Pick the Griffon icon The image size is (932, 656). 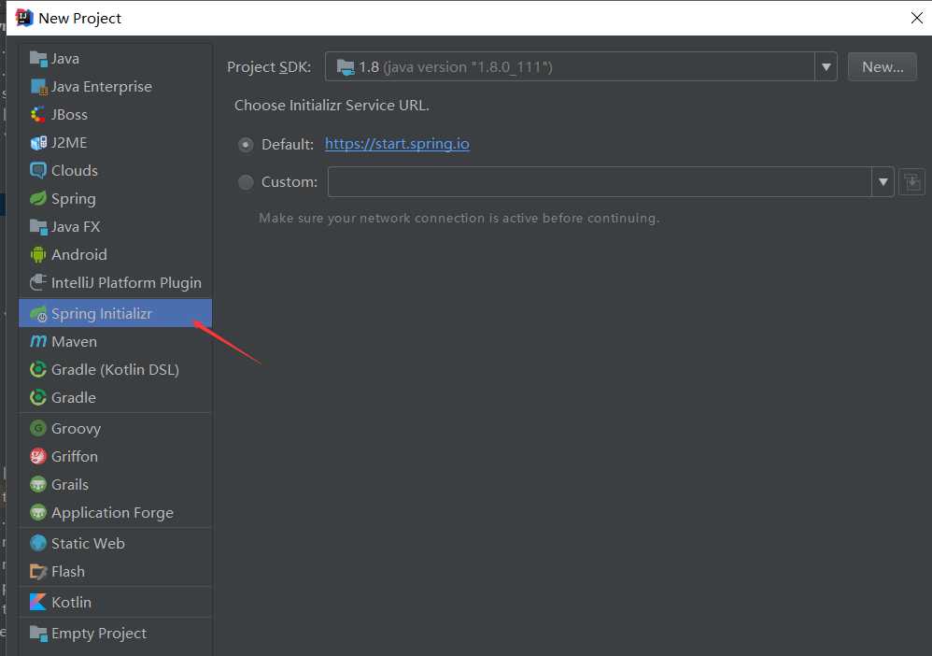tap(38, 456)
